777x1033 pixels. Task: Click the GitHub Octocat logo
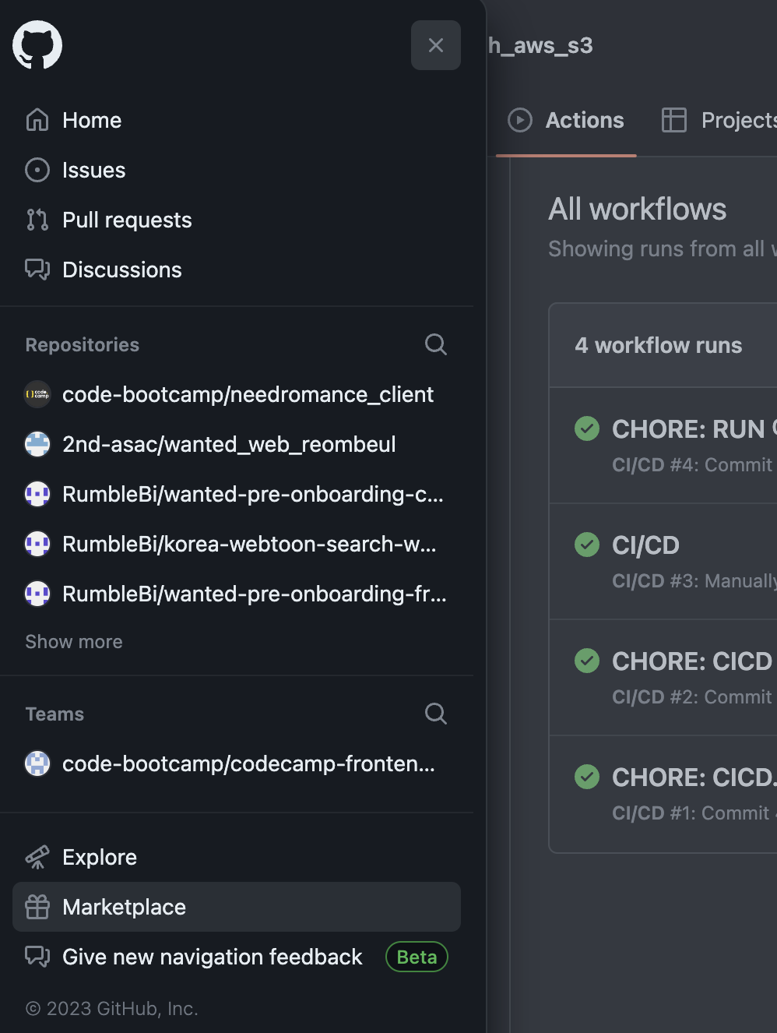pyautogui.click(x=37, y=45)
